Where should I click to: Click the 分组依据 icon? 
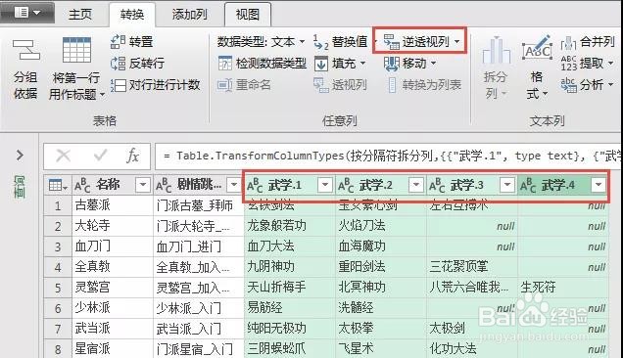25,50
